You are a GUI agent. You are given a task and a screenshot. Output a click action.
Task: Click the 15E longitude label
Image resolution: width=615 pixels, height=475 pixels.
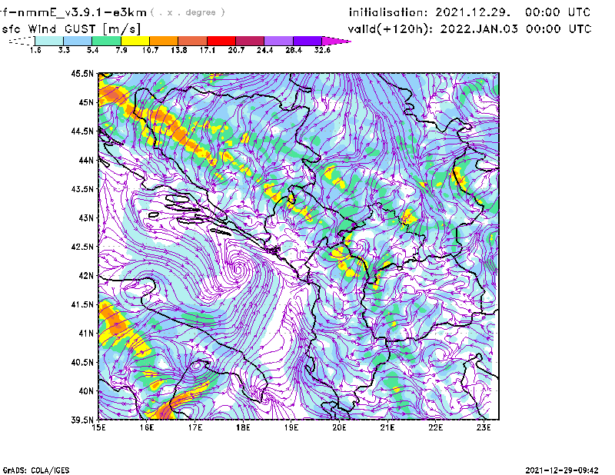98,427
